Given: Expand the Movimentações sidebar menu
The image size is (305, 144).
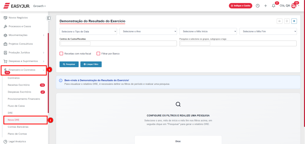Looking at the screenshot, I should pos(24,35).
